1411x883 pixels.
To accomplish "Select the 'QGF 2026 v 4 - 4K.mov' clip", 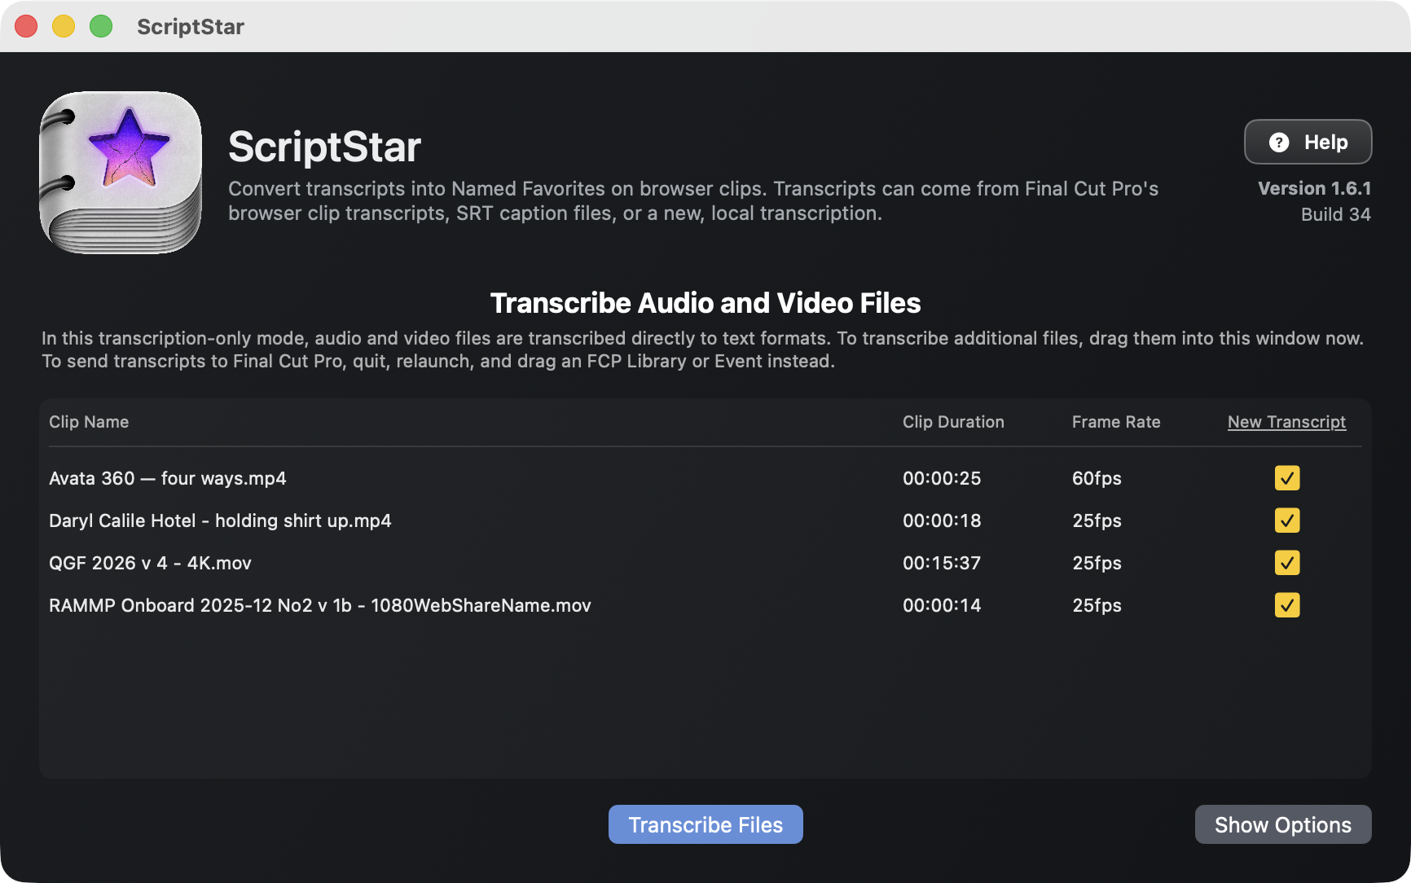I will pos(705,563).
